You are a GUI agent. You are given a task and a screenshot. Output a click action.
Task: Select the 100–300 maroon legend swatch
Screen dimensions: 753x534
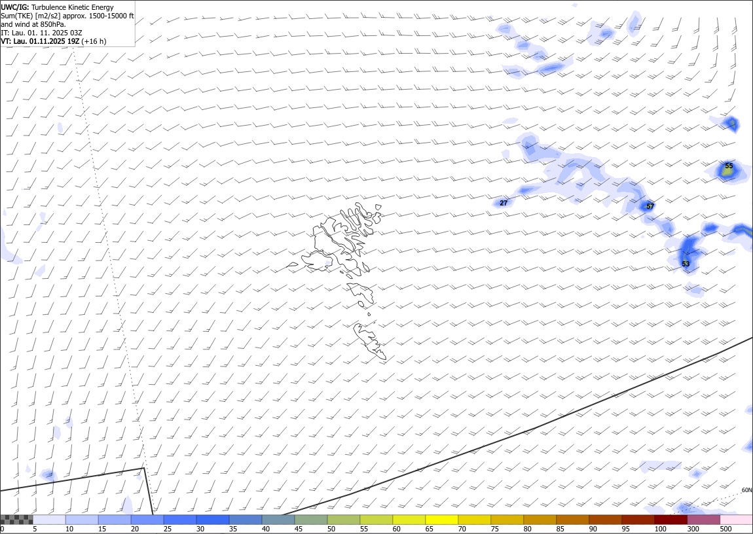coord(670,520)
